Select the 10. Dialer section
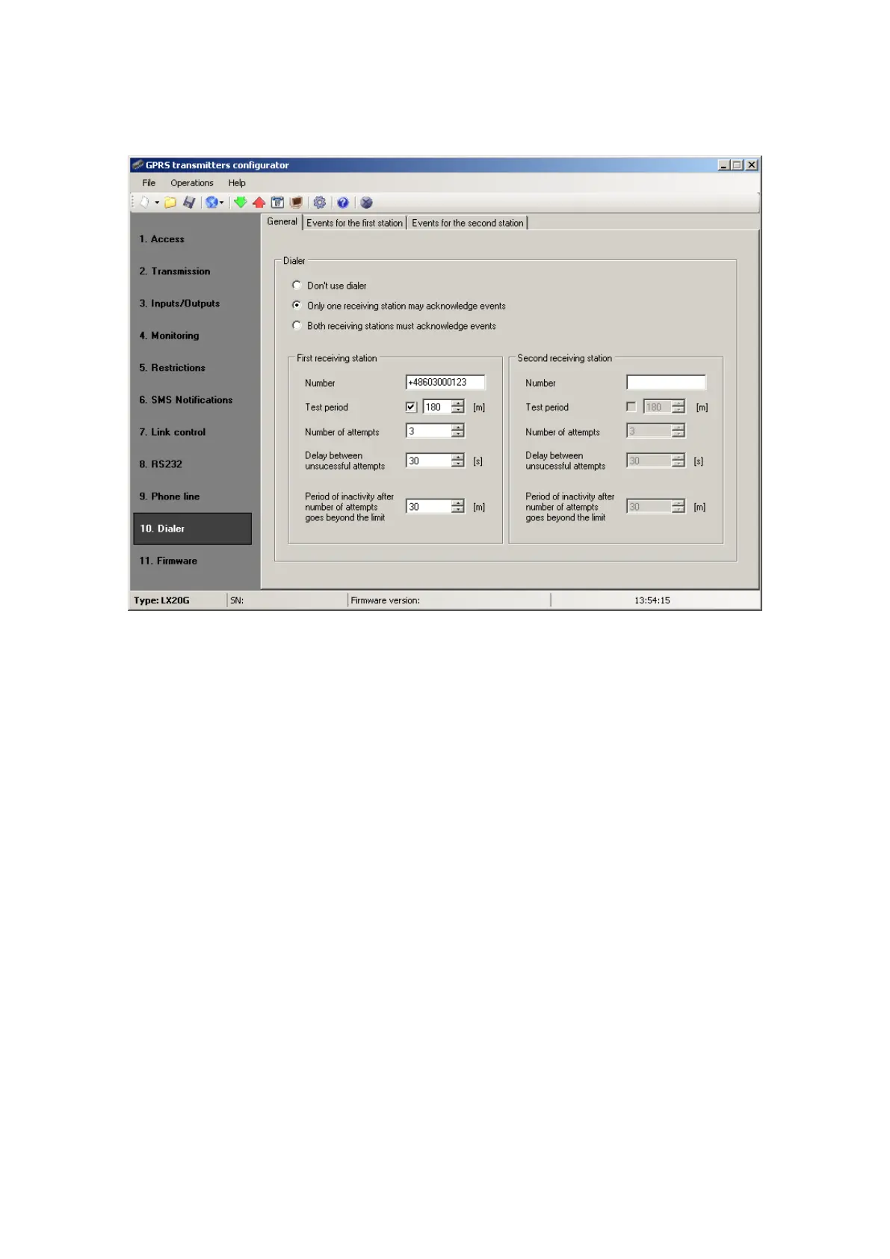 pos(193,529)
